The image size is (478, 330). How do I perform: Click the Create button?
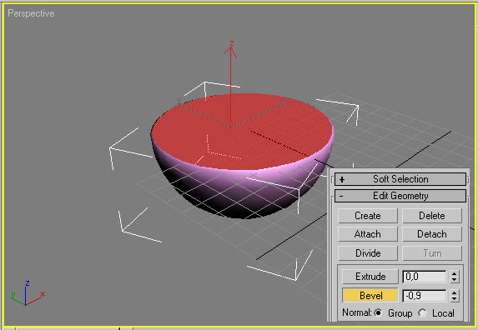coord(368,216)
